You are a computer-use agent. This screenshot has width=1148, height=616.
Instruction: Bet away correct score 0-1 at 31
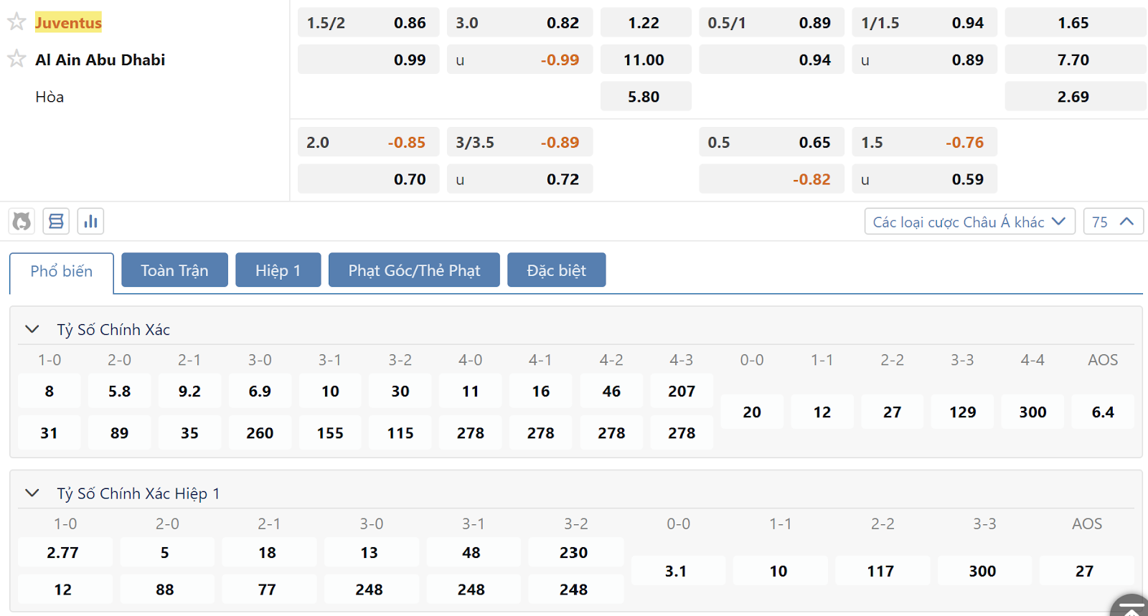pyautogui.click(x=49, y=433)
